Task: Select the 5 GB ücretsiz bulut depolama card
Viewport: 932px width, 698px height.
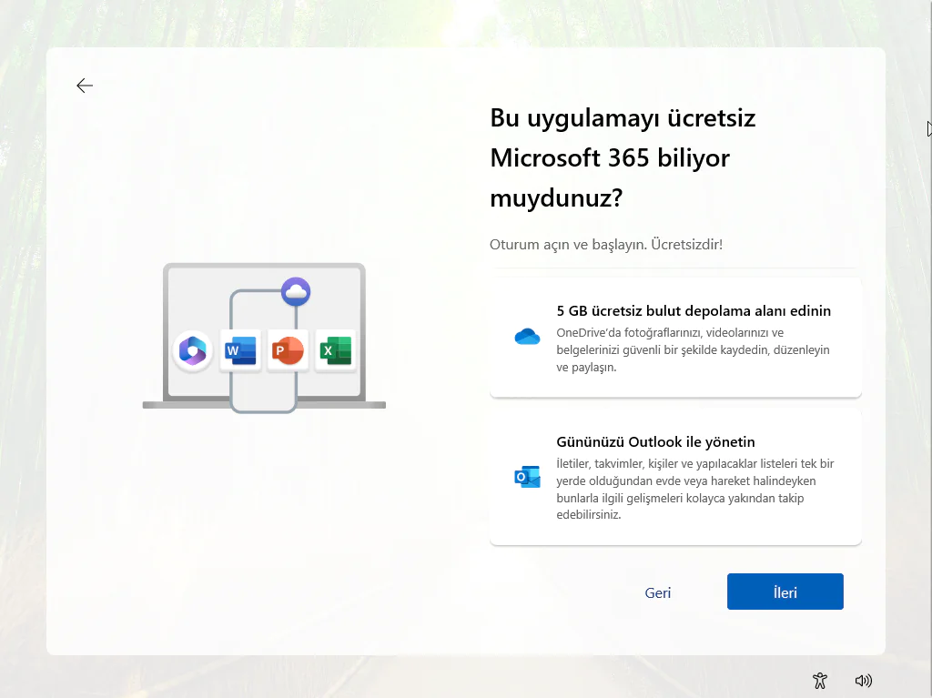Action: (675, 337)
